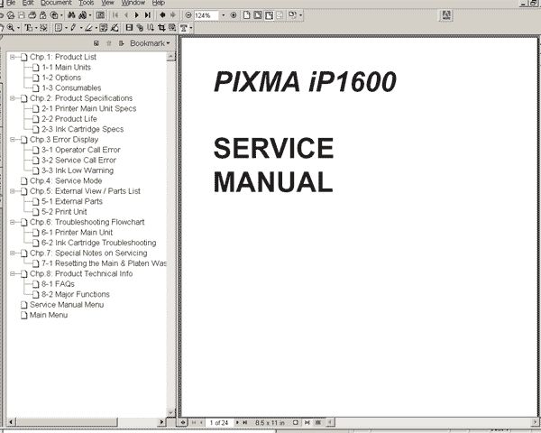Select the Crop tool
This screenshot has width=541, height=433.
pyautogui.click(x=161, y=28)
